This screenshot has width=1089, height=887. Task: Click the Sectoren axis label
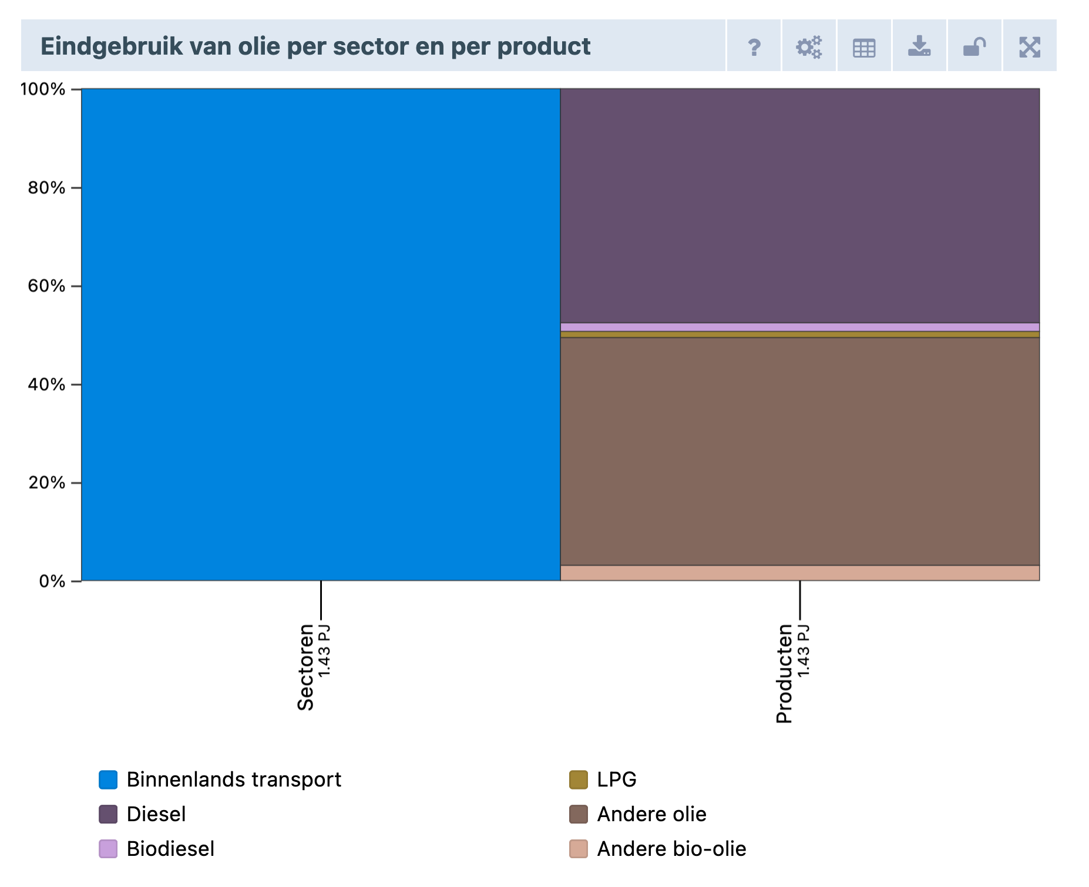307,667
